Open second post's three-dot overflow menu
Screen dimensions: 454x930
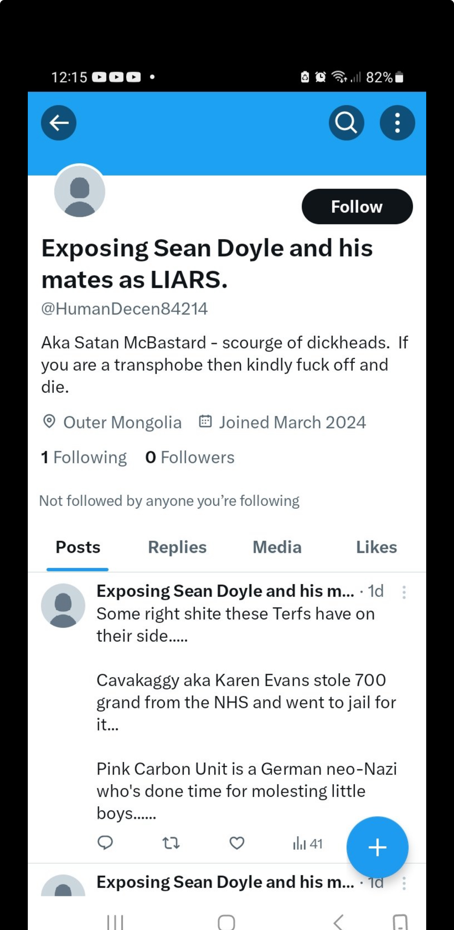[404, 883]
